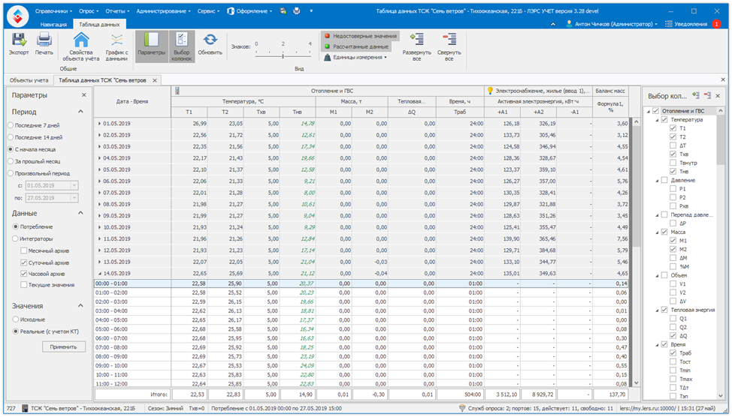Close the Выбор колонок panel
The image size is (732, 417).
click(x=718, y=95)
